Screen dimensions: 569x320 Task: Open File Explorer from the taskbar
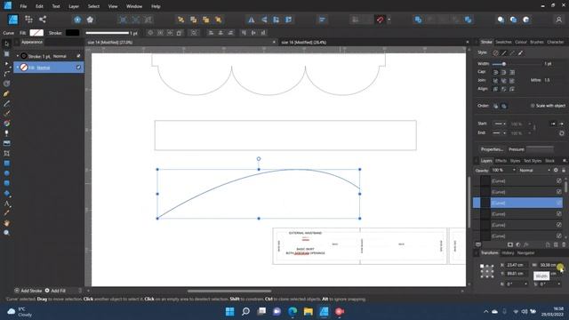(309, 311)
